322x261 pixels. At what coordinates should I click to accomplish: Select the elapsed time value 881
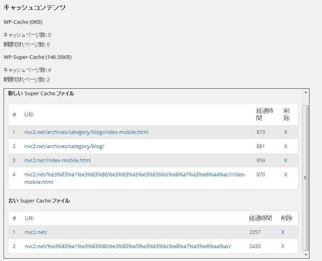coord(261,146)
